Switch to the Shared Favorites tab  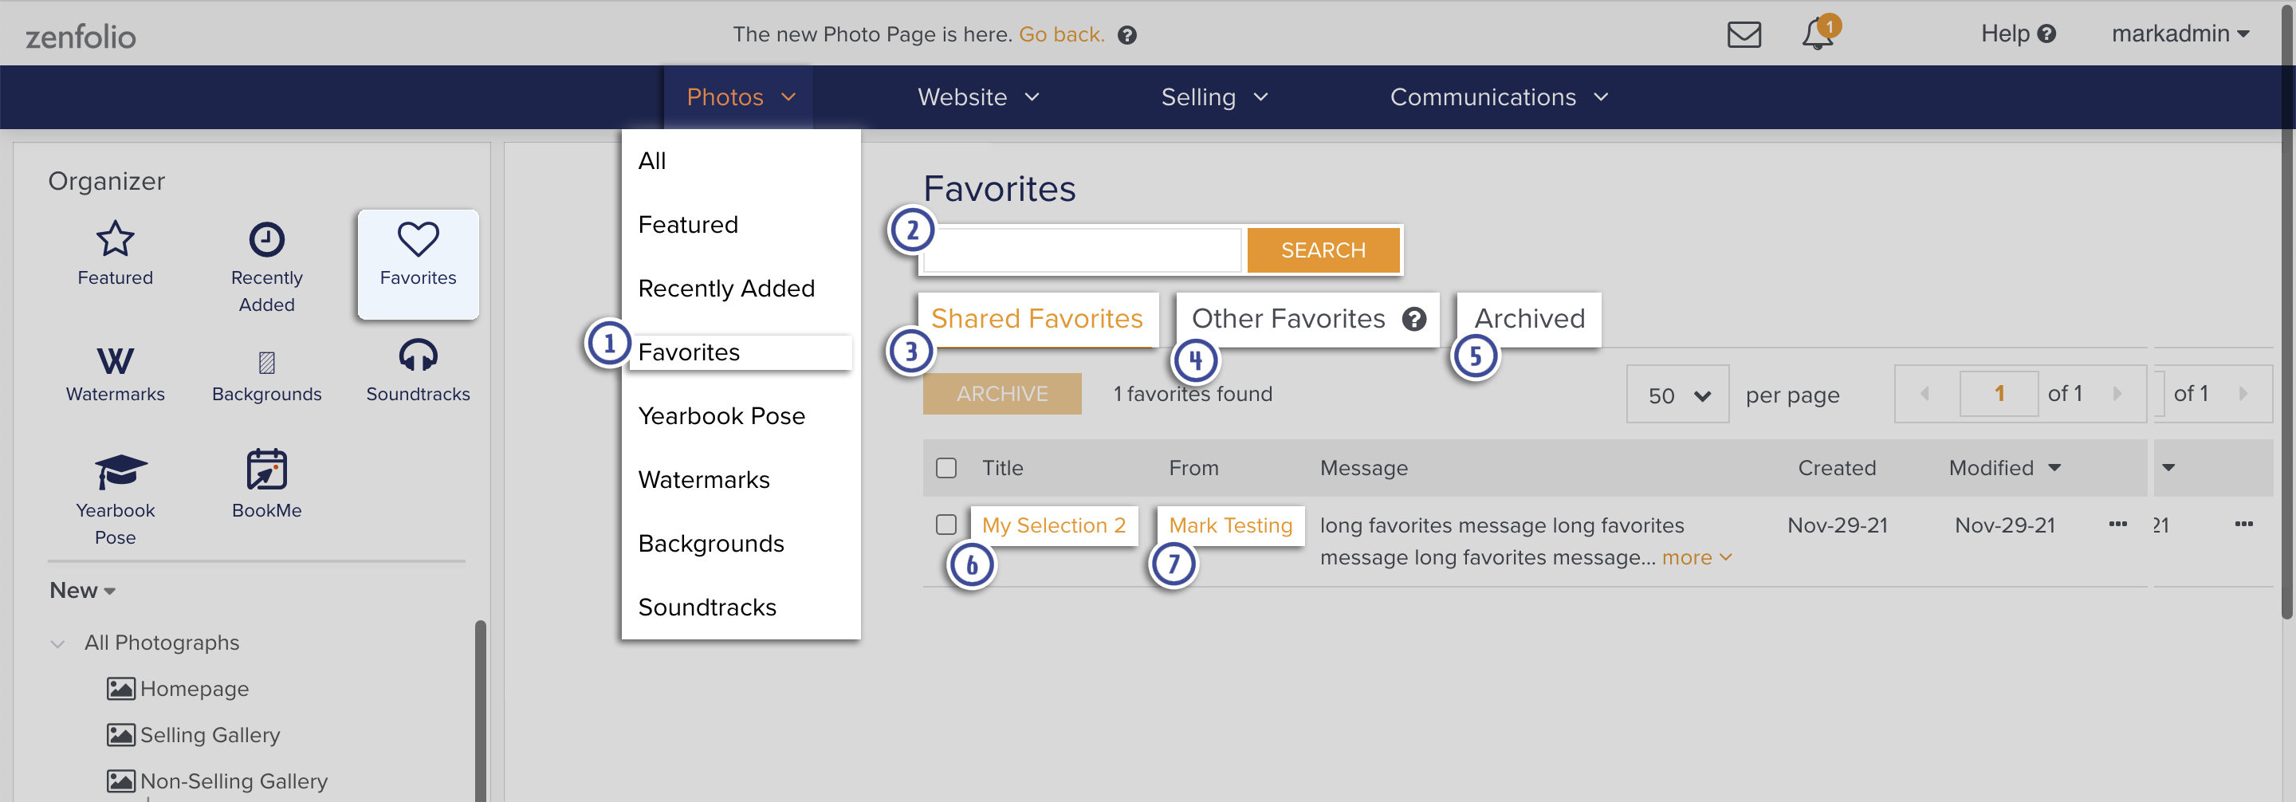click(1037, 319)
